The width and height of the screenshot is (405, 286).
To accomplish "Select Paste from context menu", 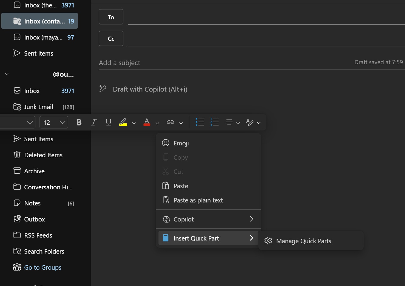I will [208, 186].
